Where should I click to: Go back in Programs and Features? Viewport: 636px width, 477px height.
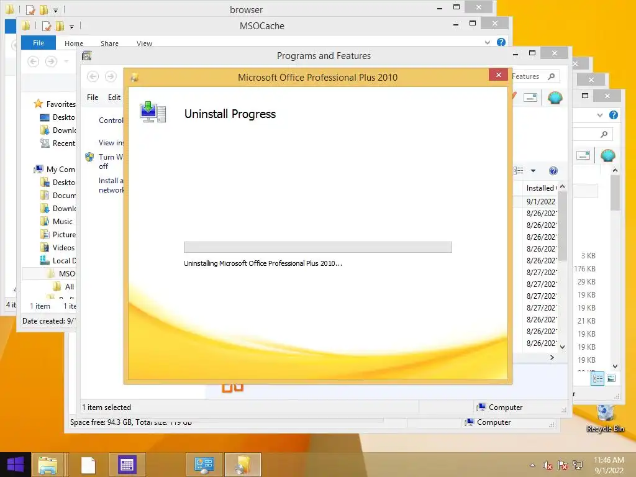click(93, 76)
